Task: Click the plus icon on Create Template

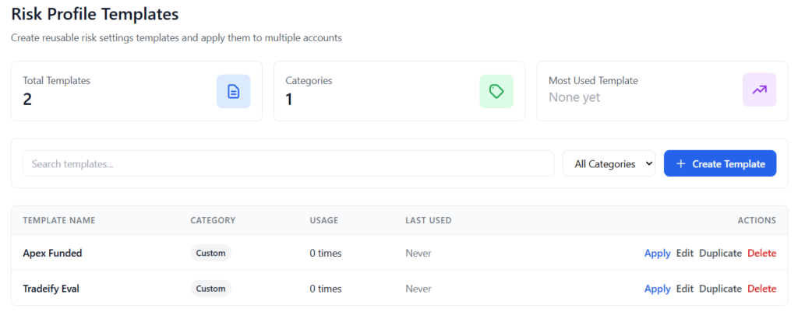Action: click(680, 164)
